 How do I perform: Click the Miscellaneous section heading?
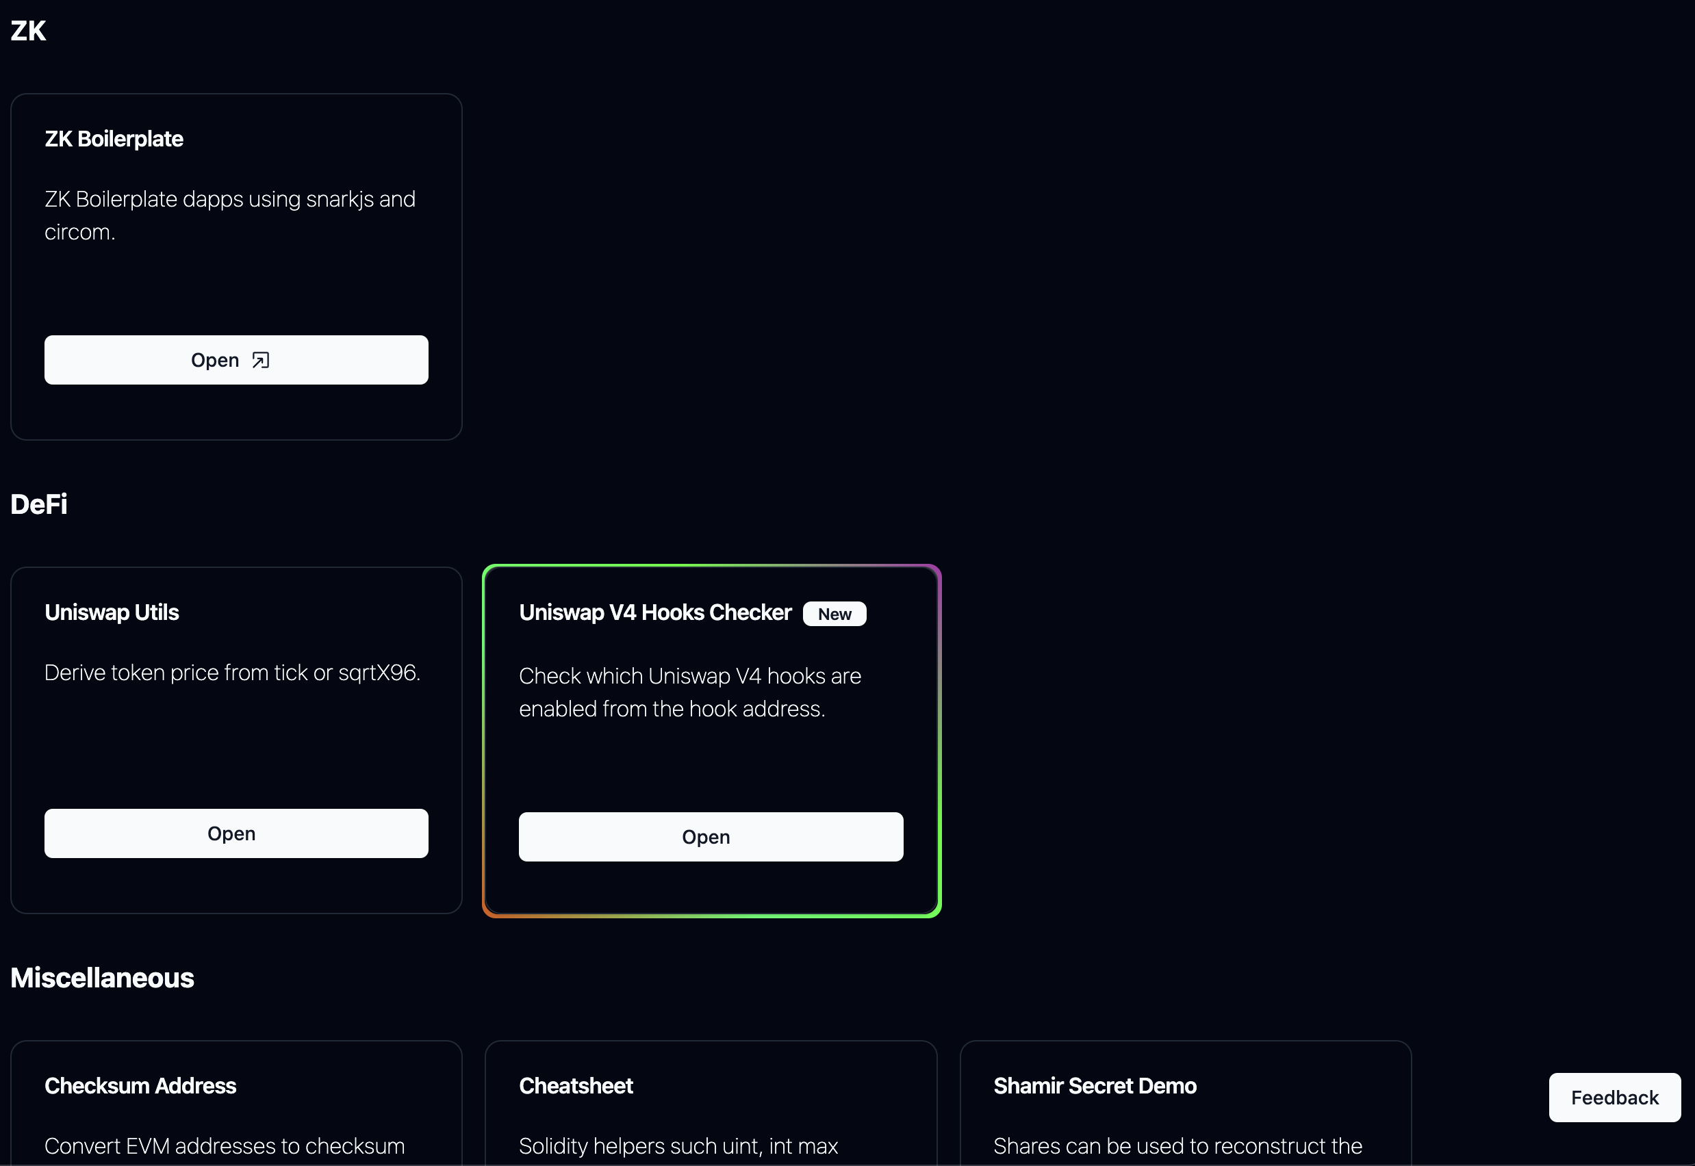[x=102, y=978]
